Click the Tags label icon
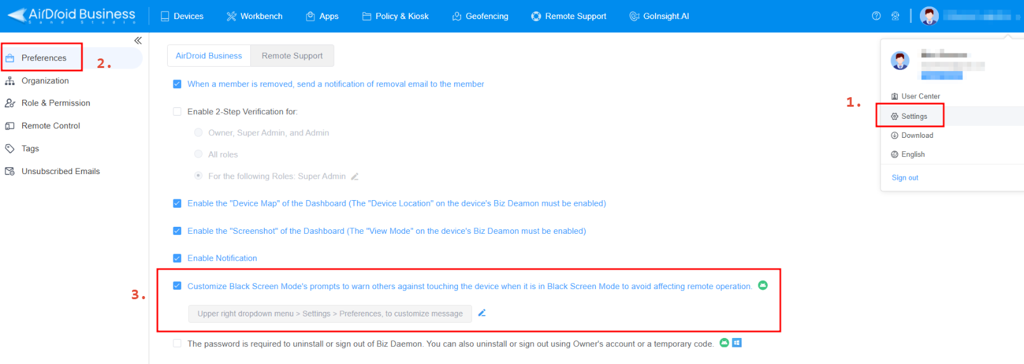This screenshot has width=1024, height=364. pos(10,149)
